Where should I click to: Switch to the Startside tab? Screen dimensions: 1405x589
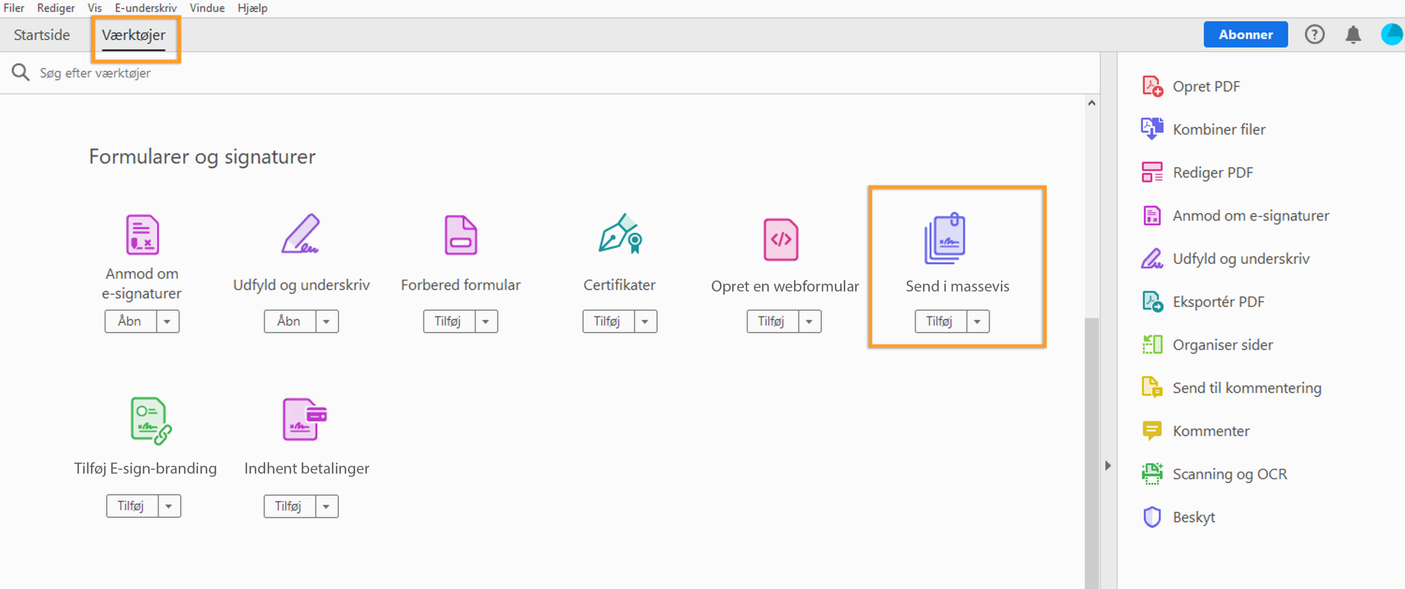pyautogui.click(x=42, y=35)
